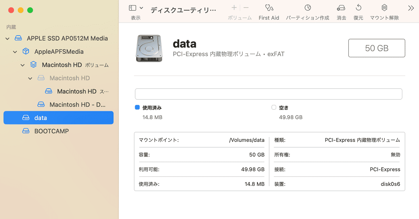Click the unmount eject icon
The image size is (419, 219).
384,8
